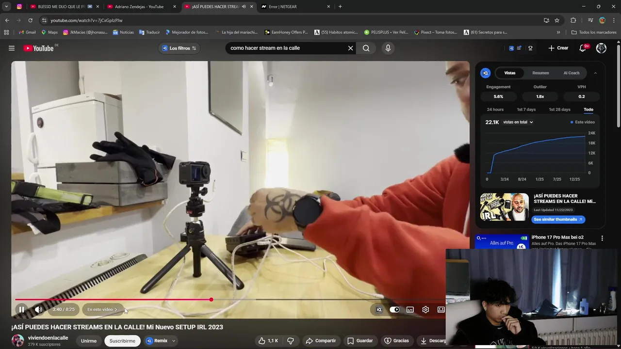Screen dimensions: 621x349
Task: Choose the '24 hours' range
Action: click(x=495, y=110)
